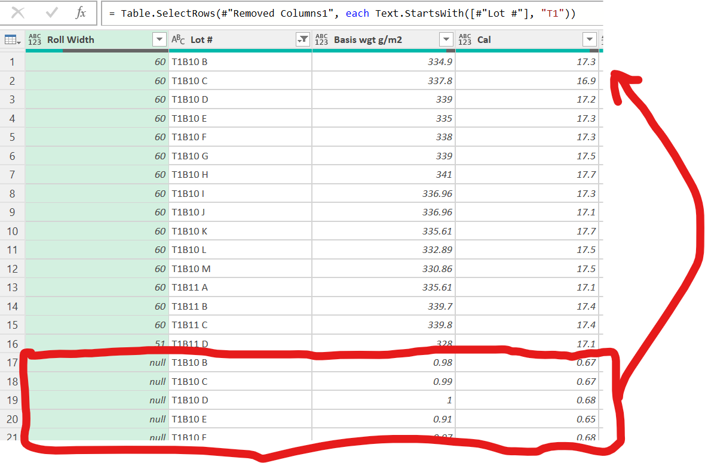Click Cal value 16.9
Screen dimensions: 705x463
point(527,81)
